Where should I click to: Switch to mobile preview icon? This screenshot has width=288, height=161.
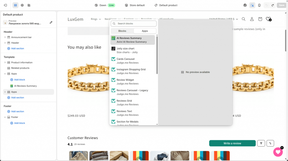[259, 5]
